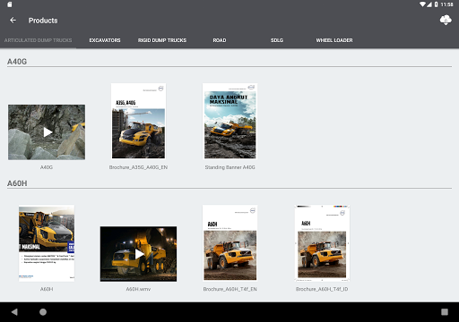The image size is (459, 322).
Task: Select the Articulated Dump Trucks tab
Action: point(38,40)
